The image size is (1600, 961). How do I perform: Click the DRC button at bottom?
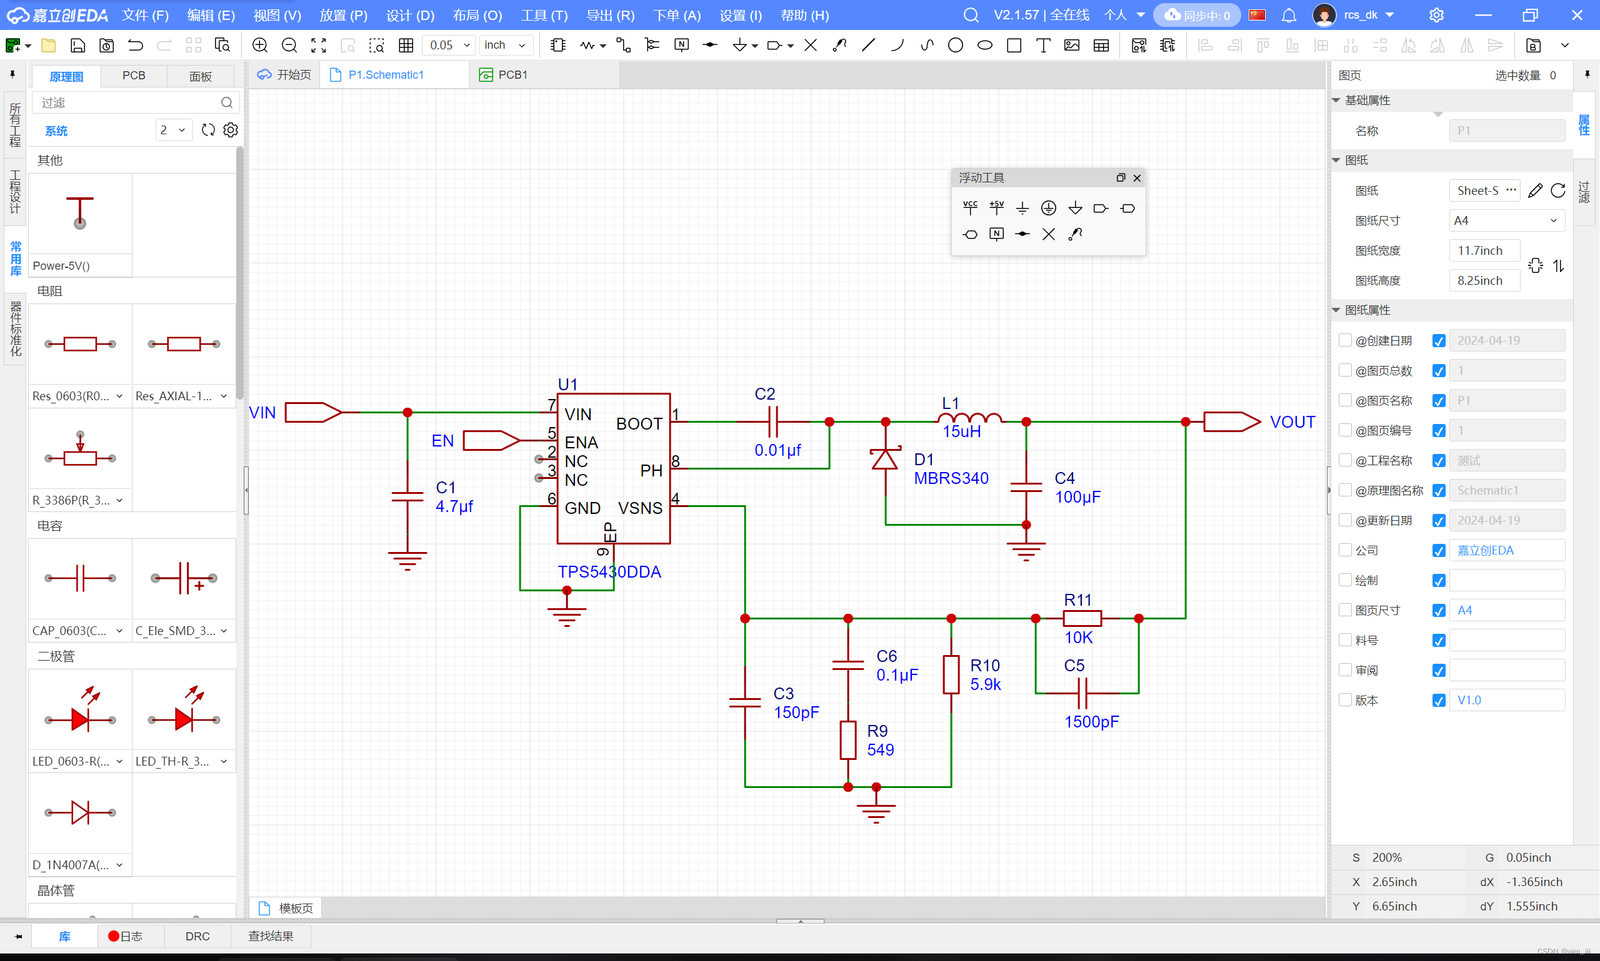click(x=197, y=936)
